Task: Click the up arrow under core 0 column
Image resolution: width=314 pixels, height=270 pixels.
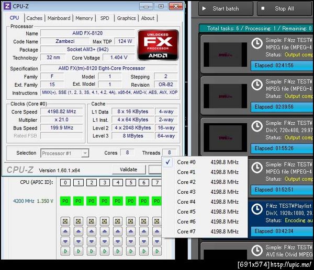Action: point(65,231)
